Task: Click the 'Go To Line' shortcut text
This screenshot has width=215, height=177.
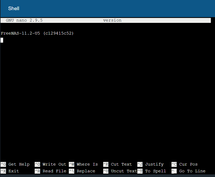Action: (192, 171)
